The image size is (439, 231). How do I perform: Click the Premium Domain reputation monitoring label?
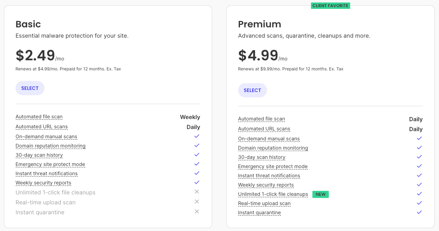tap(273, 148)
